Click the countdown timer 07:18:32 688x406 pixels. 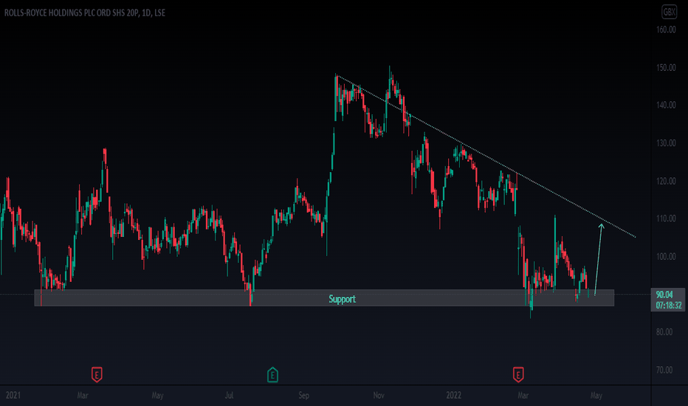click(669, 305)
